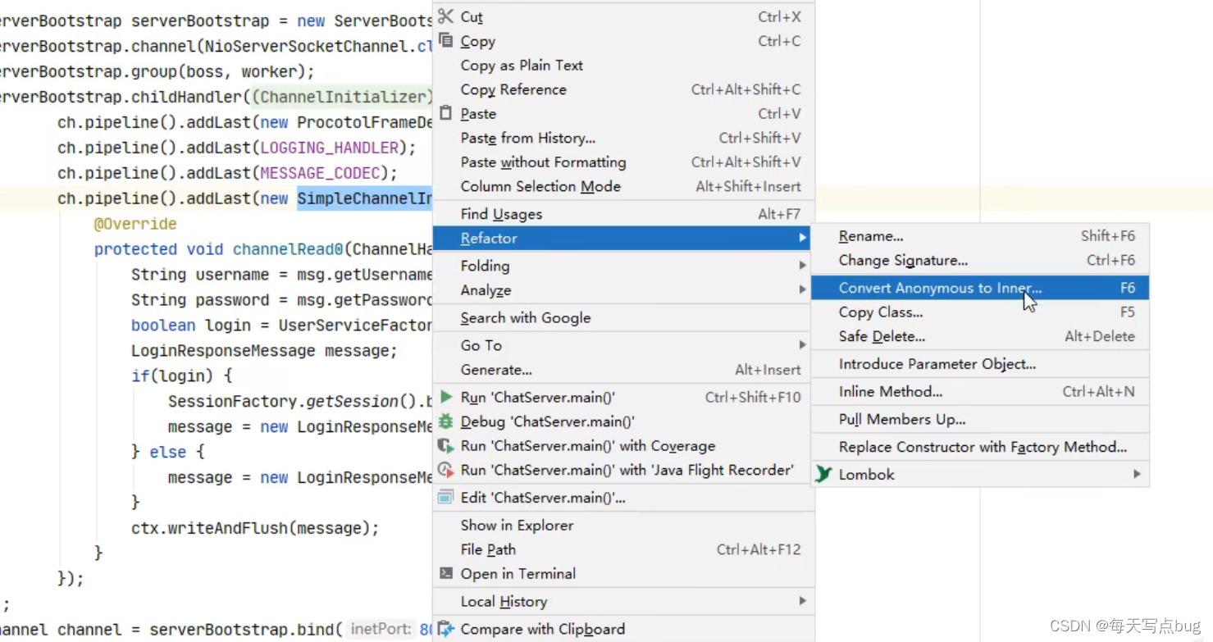Select Search with Google
This screenshot has width=1213, height=642.
tap(623, 317)
